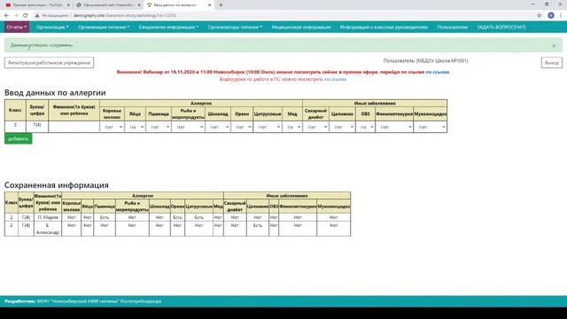Expand the Орехи dropdown
Image resolution: width=567 pixels, height=319 pixels.
[x=242, y=127]
